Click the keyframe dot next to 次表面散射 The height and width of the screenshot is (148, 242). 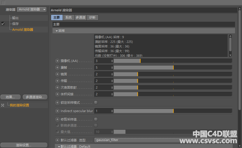click(x=57, y=87)
